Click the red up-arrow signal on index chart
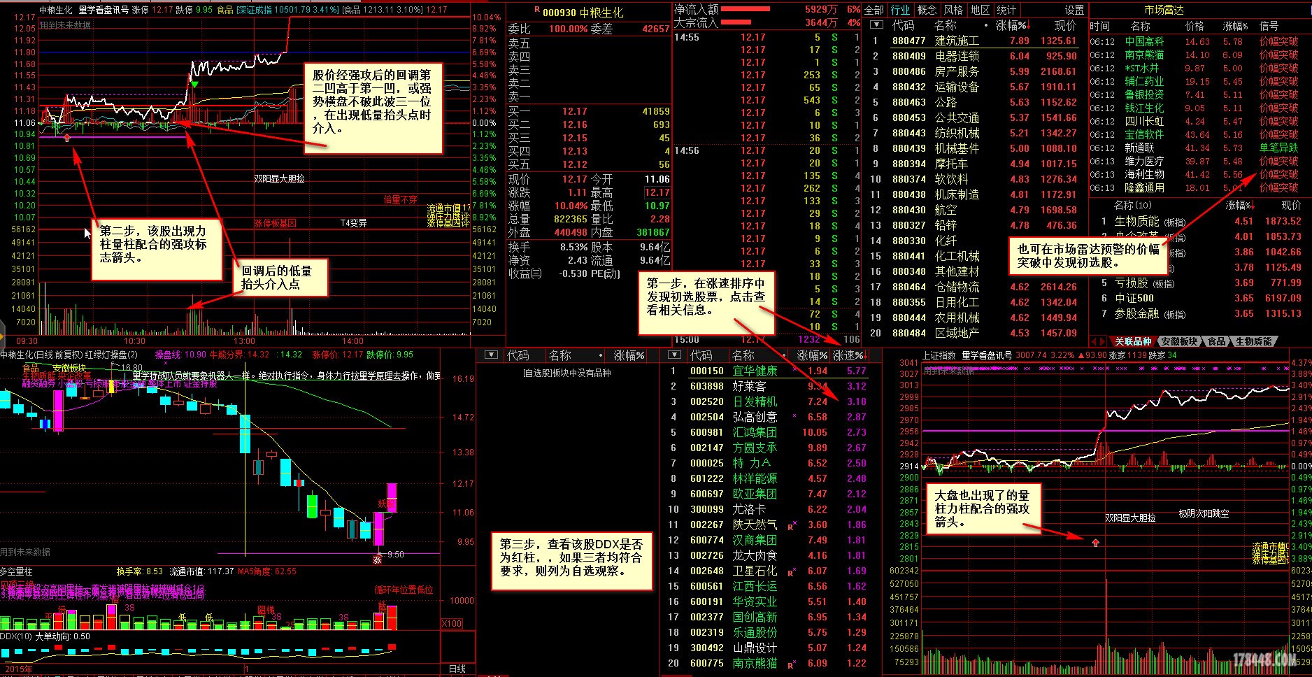Image resolution: width=1312 pixels, height=677 pixels. [x=1095, y=543]
